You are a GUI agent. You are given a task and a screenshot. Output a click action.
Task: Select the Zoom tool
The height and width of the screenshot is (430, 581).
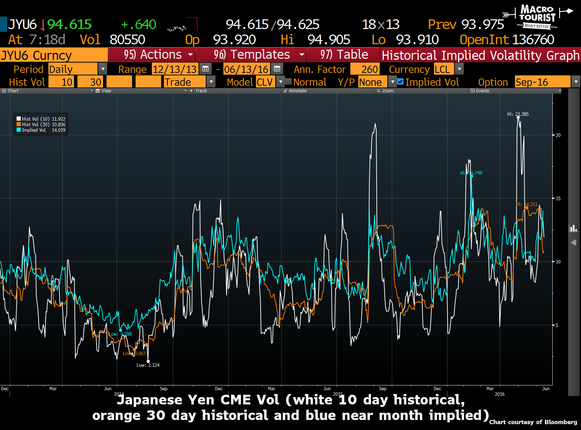click(388, 91)
